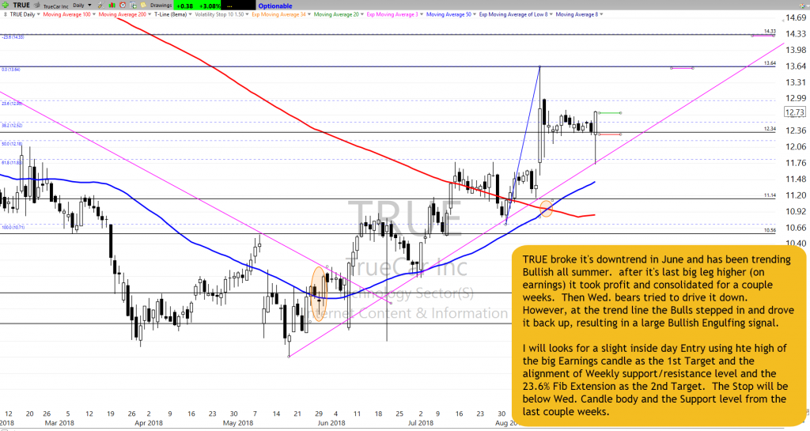Select the small orange circle at moving average crossover
Viewport: 810px width, 431px height.
click(546, 209)
